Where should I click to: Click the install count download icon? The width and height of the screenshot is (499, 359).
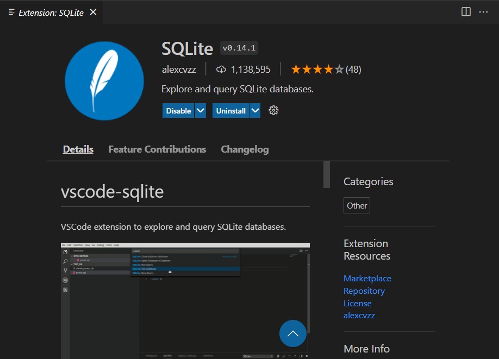221,69
